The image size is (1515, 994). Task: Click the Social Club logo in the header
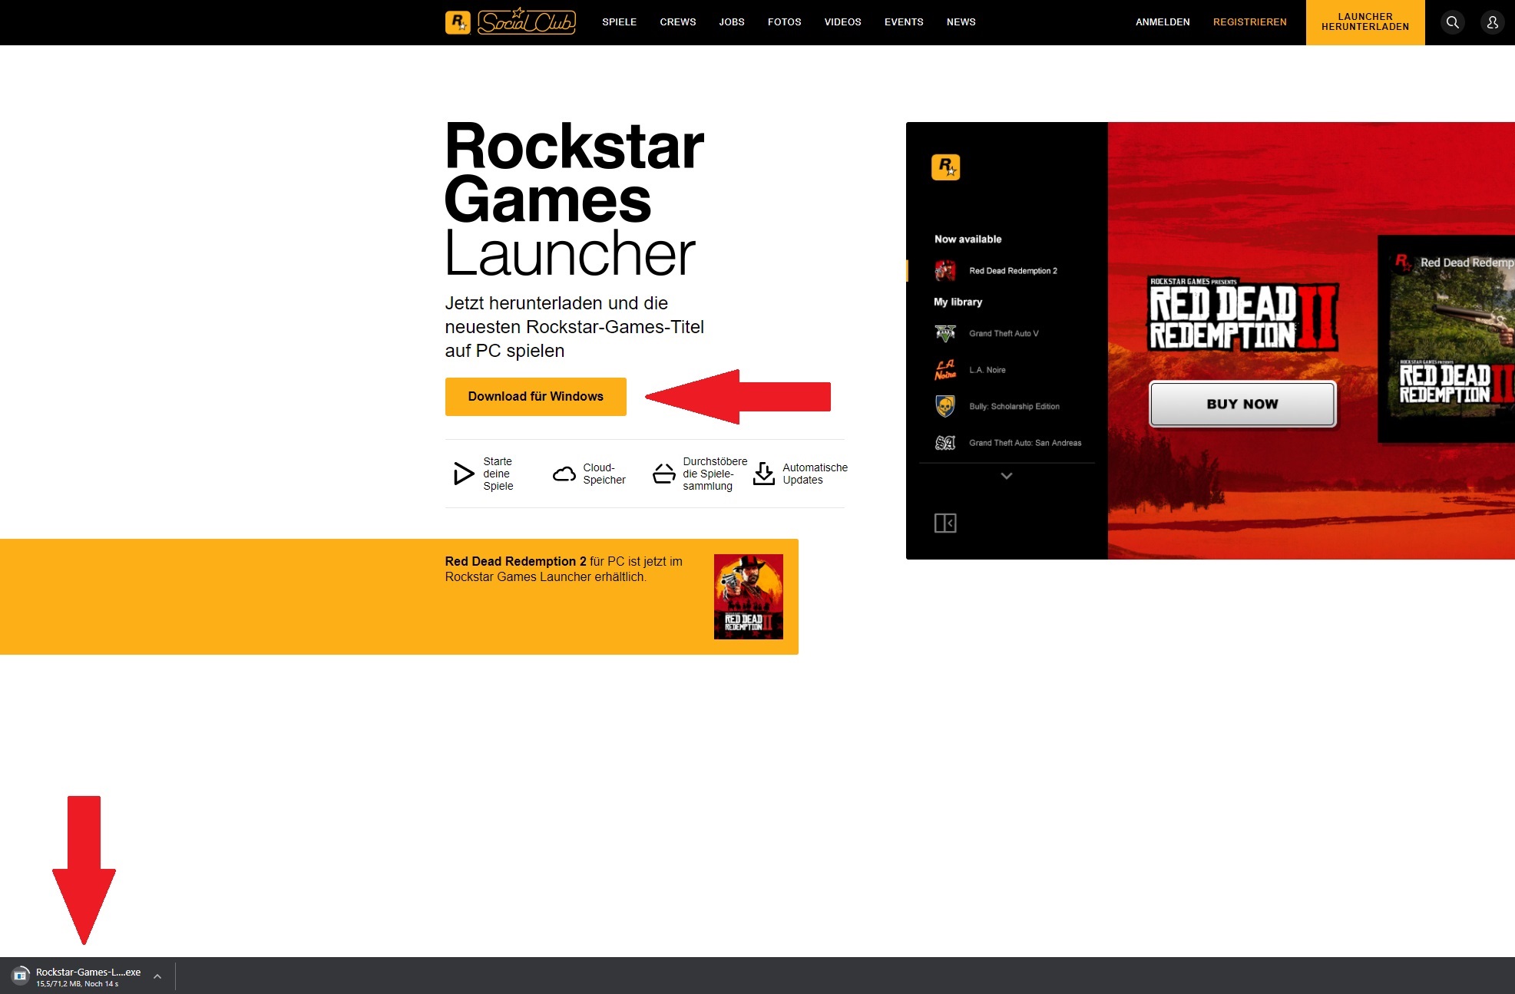click(510, 22)
